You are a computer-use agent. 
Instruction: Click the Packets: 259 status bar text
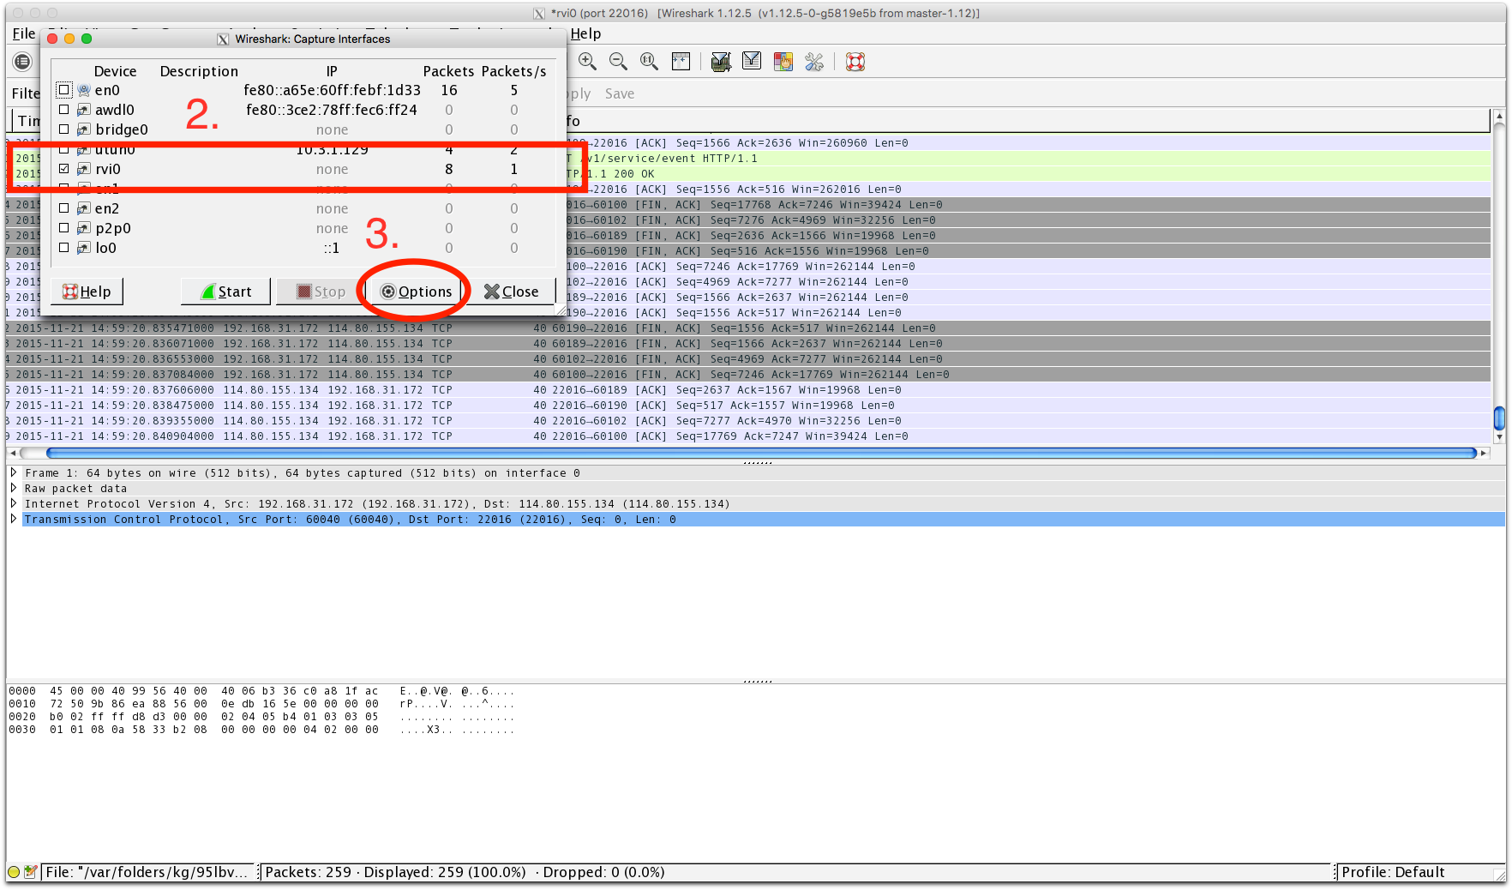point(309,872)
